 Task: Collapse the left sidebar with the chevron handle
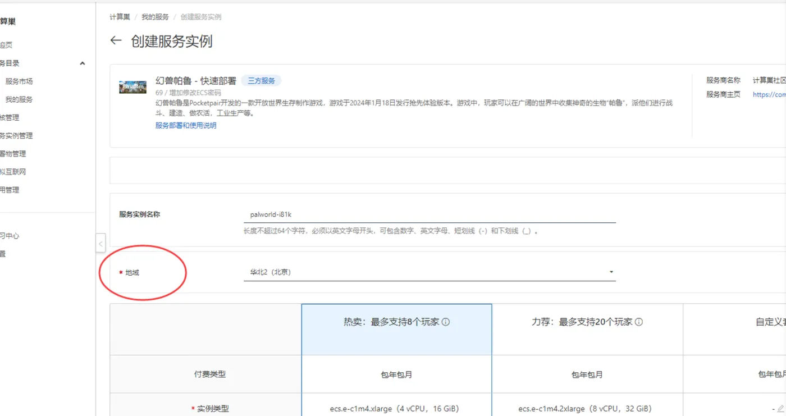click(x=100, y=244)
